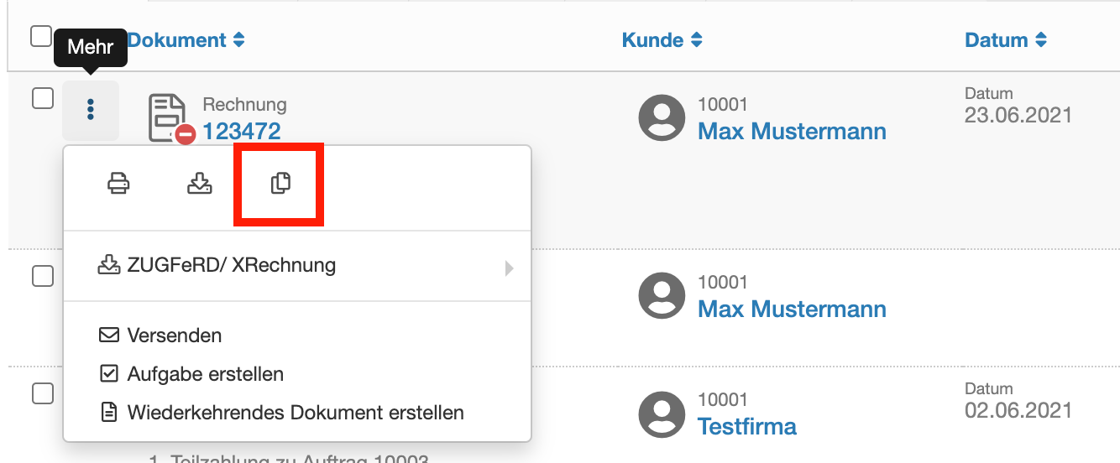Check the box for invoice 123472 row
Screen dimensions: 1120x463
[43, 99]
